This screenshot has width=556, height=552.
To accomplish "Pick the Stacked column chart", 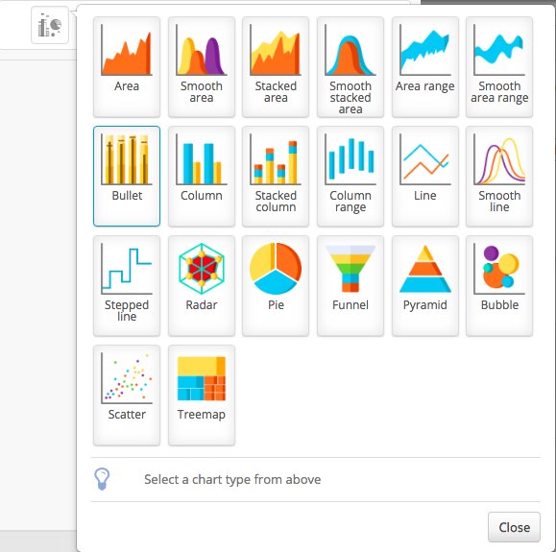I will point(276,177).
